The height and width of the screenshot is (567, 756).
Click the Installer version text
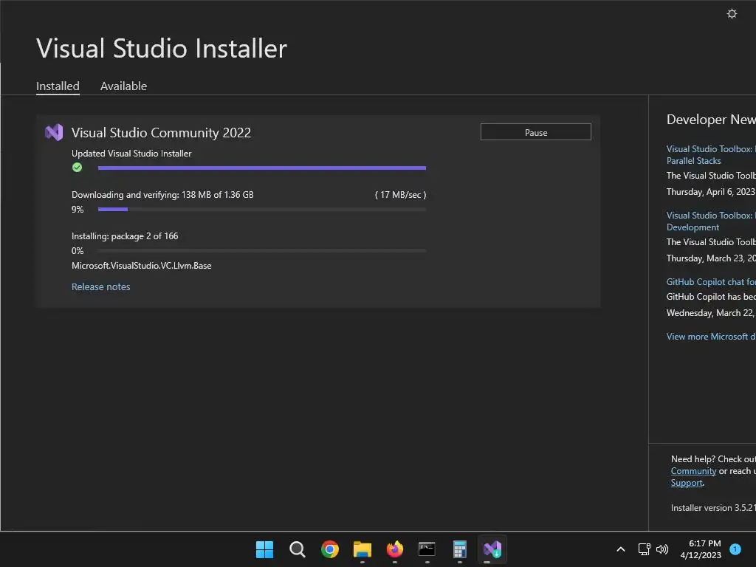tap(713, 508)
